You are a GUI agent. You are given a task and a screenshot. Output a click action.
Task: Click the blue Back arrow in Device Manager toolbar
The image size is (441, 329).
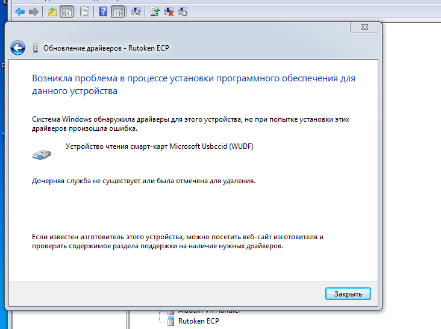20,12
